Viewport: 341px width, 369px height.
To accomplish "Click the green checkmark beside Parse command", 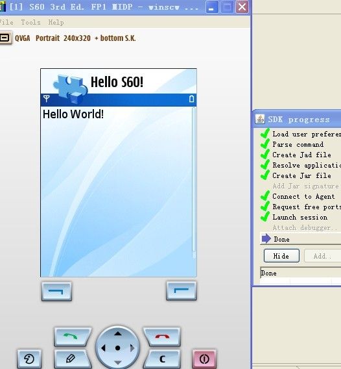I will click(x=265, y=144).
